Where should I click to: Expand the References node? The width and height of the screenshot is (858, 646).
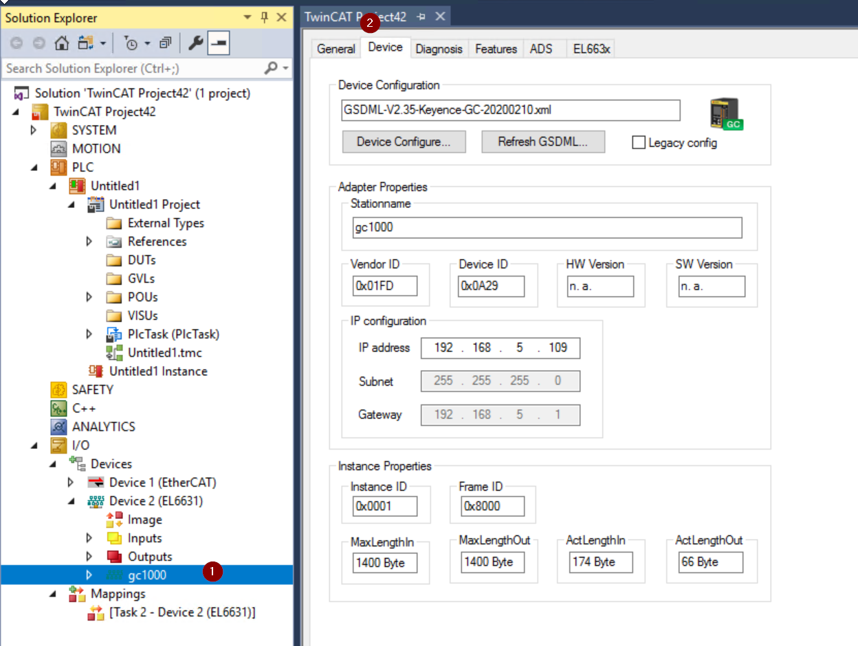[x=89, y=242]
